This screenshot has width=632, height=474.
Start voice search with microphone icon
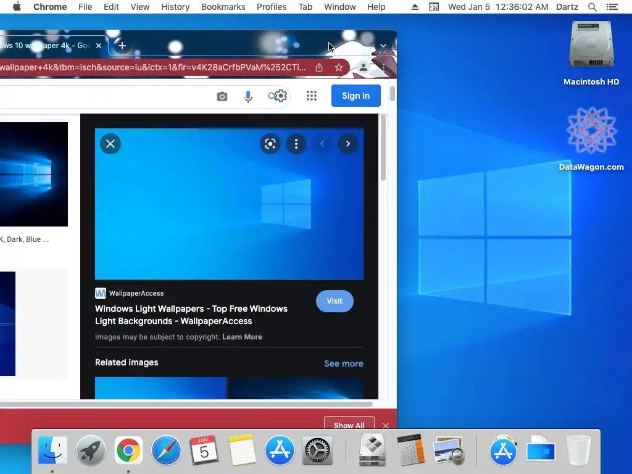point(248,96)
